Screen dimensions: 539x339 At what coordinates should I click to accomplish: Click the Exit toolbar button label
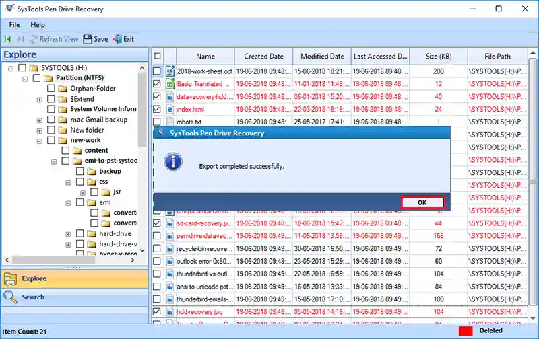pos(129,39)
